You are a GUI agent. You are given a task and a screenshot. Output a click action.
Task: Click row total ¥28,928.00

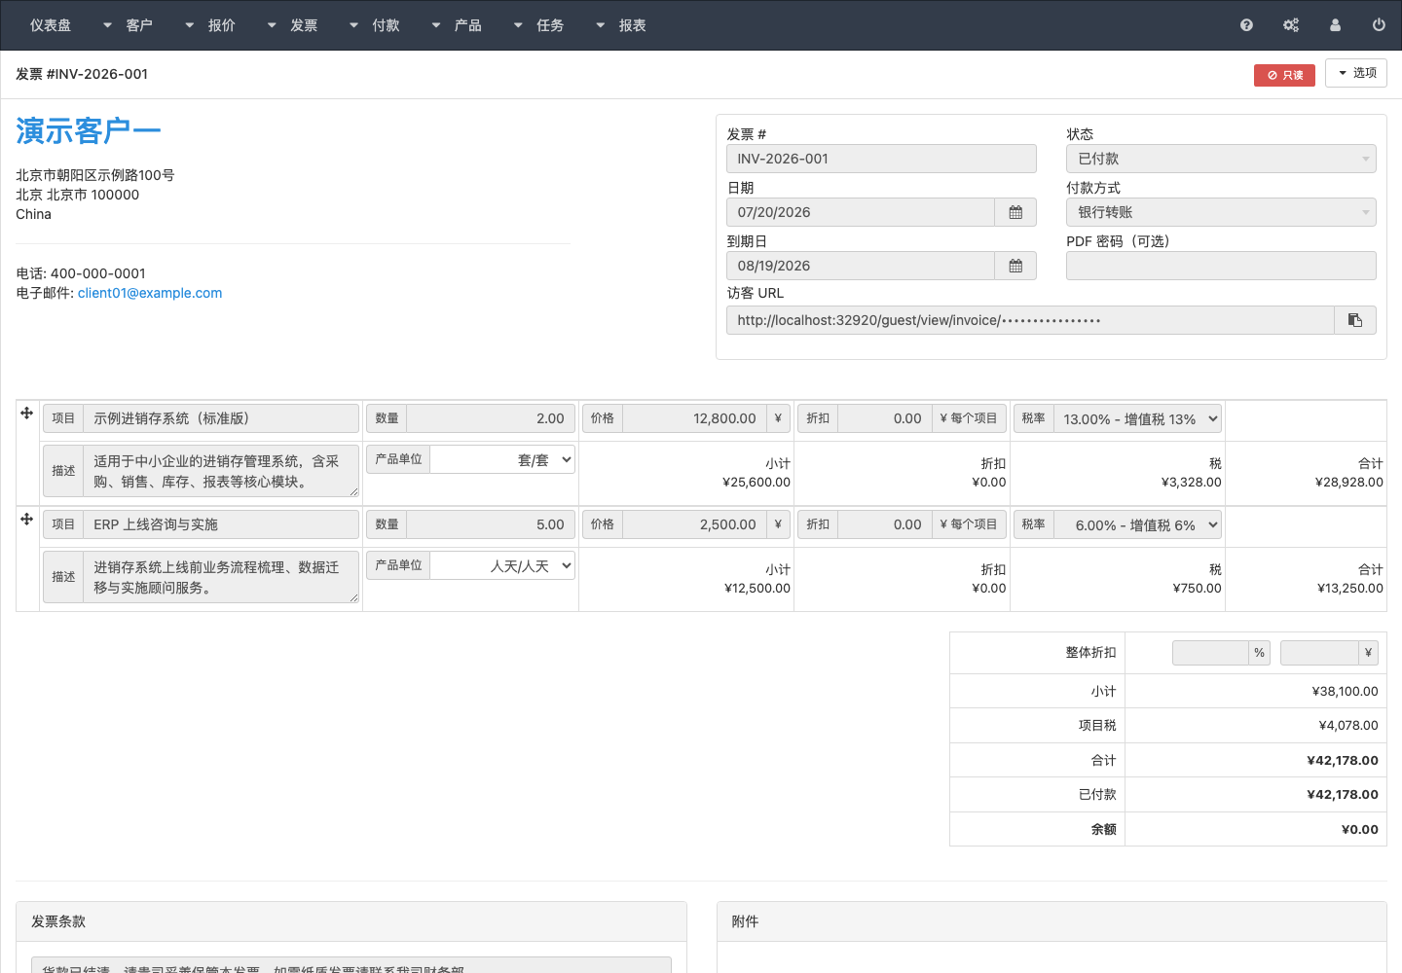(1349, 482)
